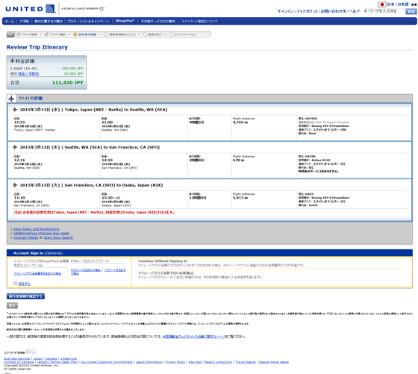The width and height of the screenshot is (418, 374).
Task: Click the plane icon at progress bar start
Action: (x=10, y=34)
